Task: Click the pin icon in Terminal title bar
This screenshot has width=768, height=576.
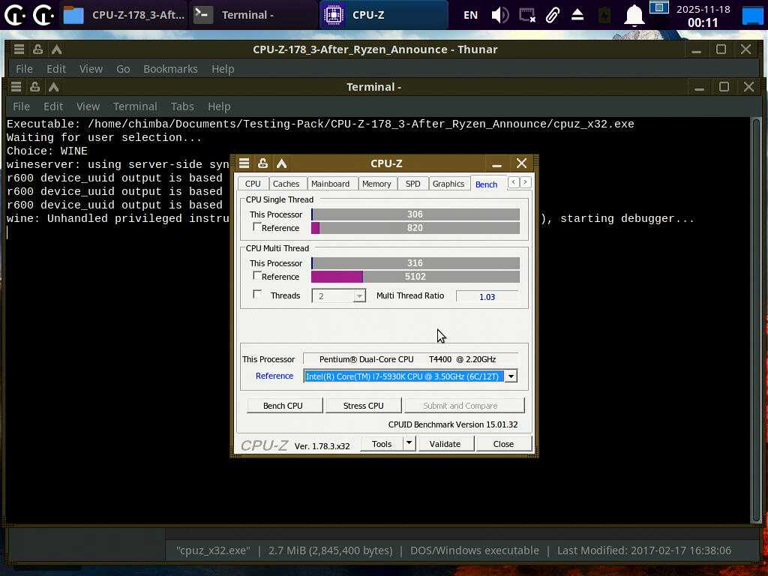Action: point(34,87)
